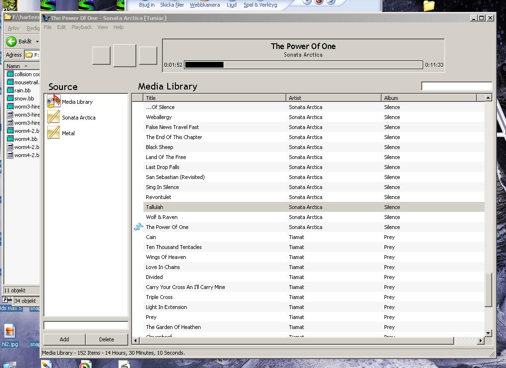Click the vertical scrollbar thumb of the library
This screenshot has height=368, width=506.
(488, 289)
